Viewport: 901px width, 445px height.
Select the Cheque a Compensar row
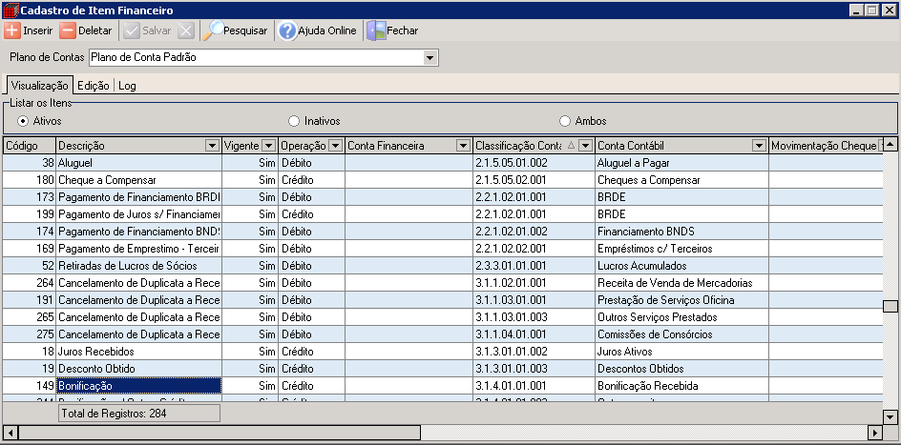pyautogui.click(x=443, y=180)
